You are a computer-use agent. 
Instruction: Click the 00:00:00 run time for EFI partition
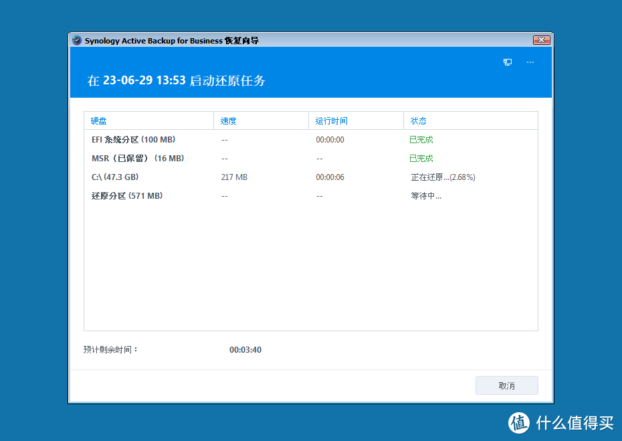click(x=330, y=140)
